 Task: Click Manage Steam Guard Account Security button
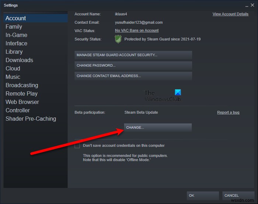(133, 55)
